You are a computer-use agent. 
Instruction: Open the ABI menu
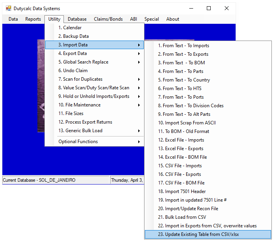pos(134,19)
